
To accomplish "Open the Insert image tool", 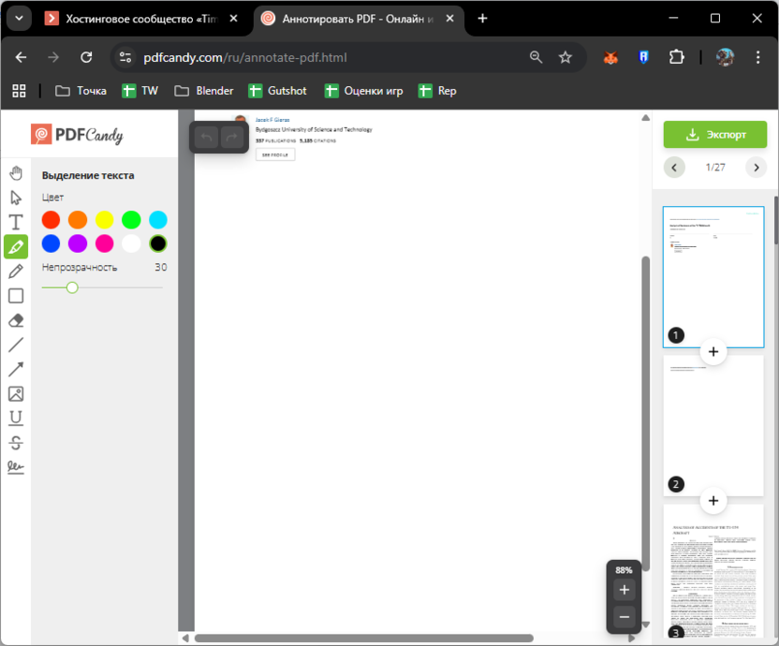I will [16, 393].
